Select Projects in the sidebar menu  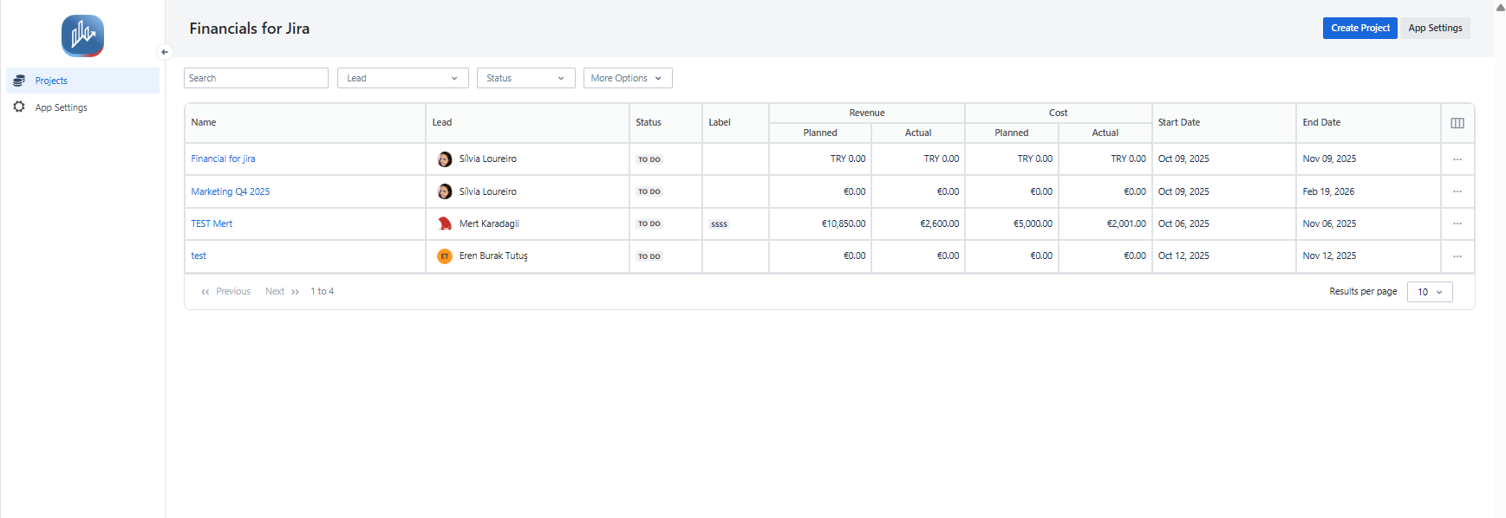point(82,81)
